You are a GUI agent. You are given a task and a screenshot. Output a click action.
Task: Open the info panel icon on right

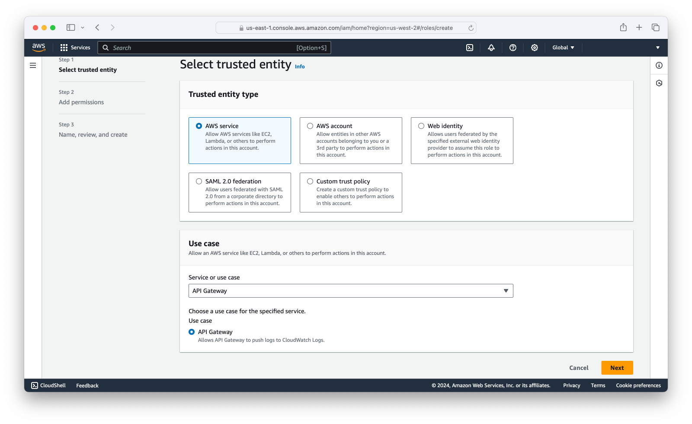click(x=659, y=65)
